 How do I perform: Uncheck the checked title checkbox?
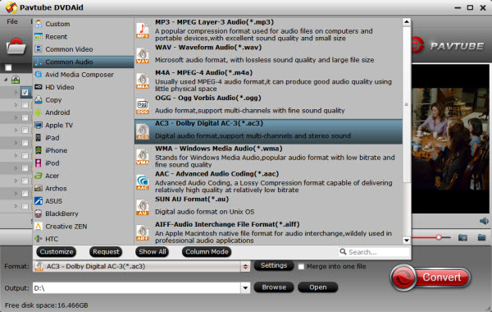pyautogui.click(x=25, y=93)
